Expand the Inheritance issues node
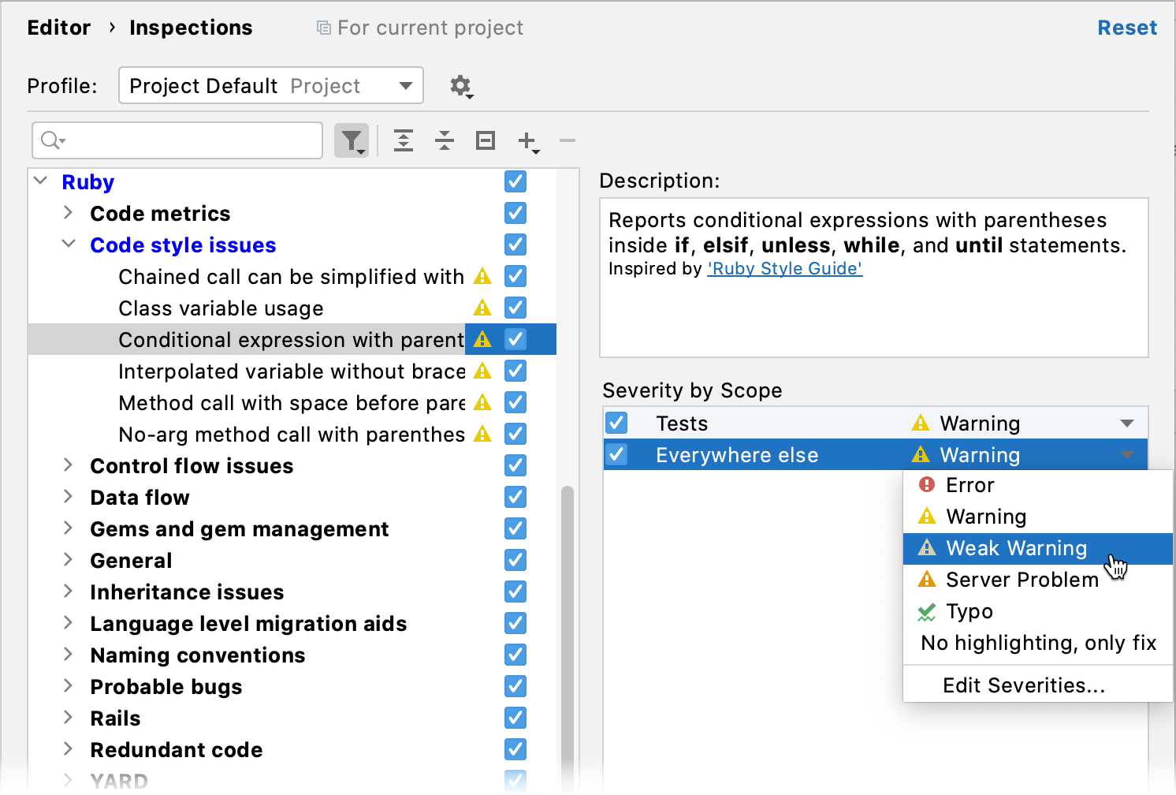The image size is (1176, 795). (x=69, y=592)
